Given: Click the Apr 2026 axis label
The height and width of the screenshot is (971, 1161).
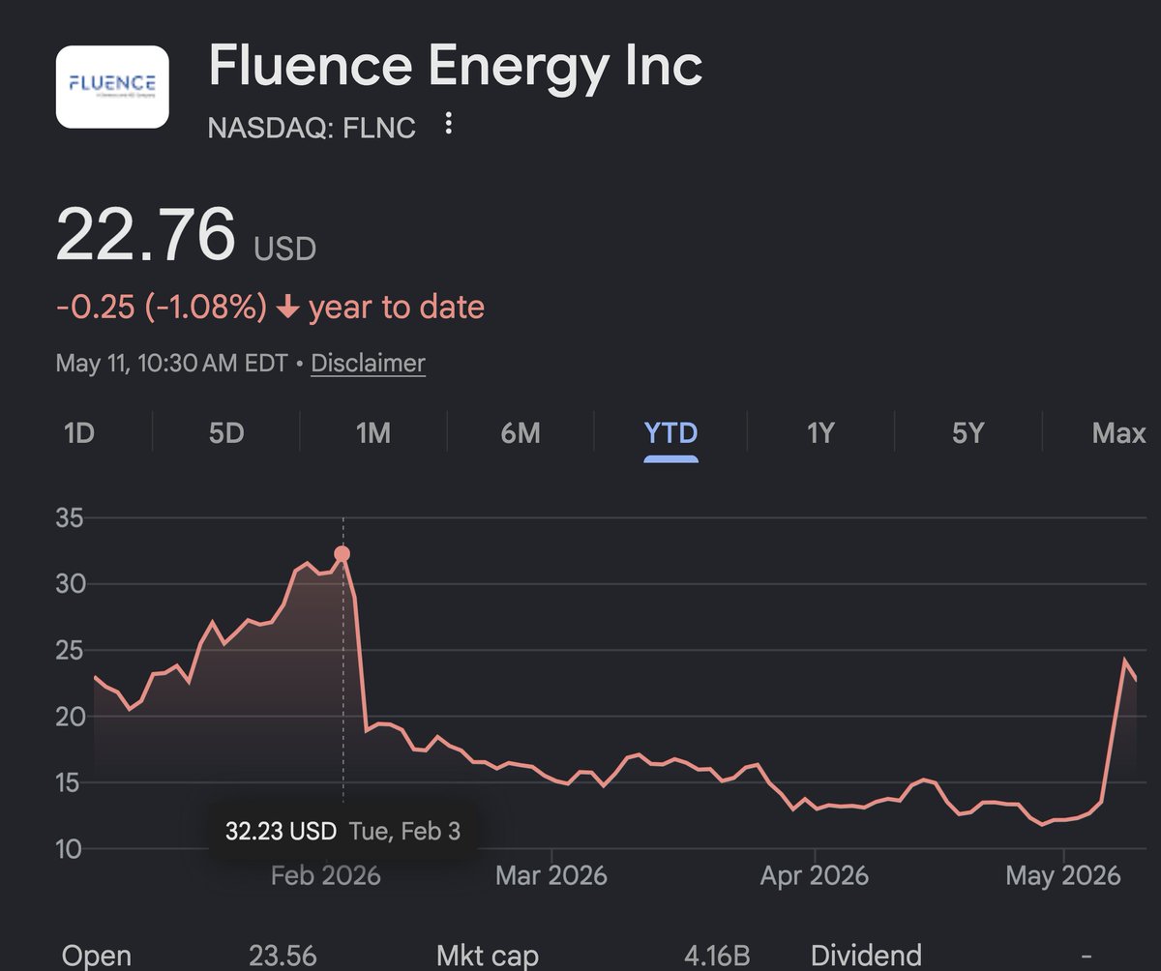Looking at the screenshot, I should click(x=815, y=876).
